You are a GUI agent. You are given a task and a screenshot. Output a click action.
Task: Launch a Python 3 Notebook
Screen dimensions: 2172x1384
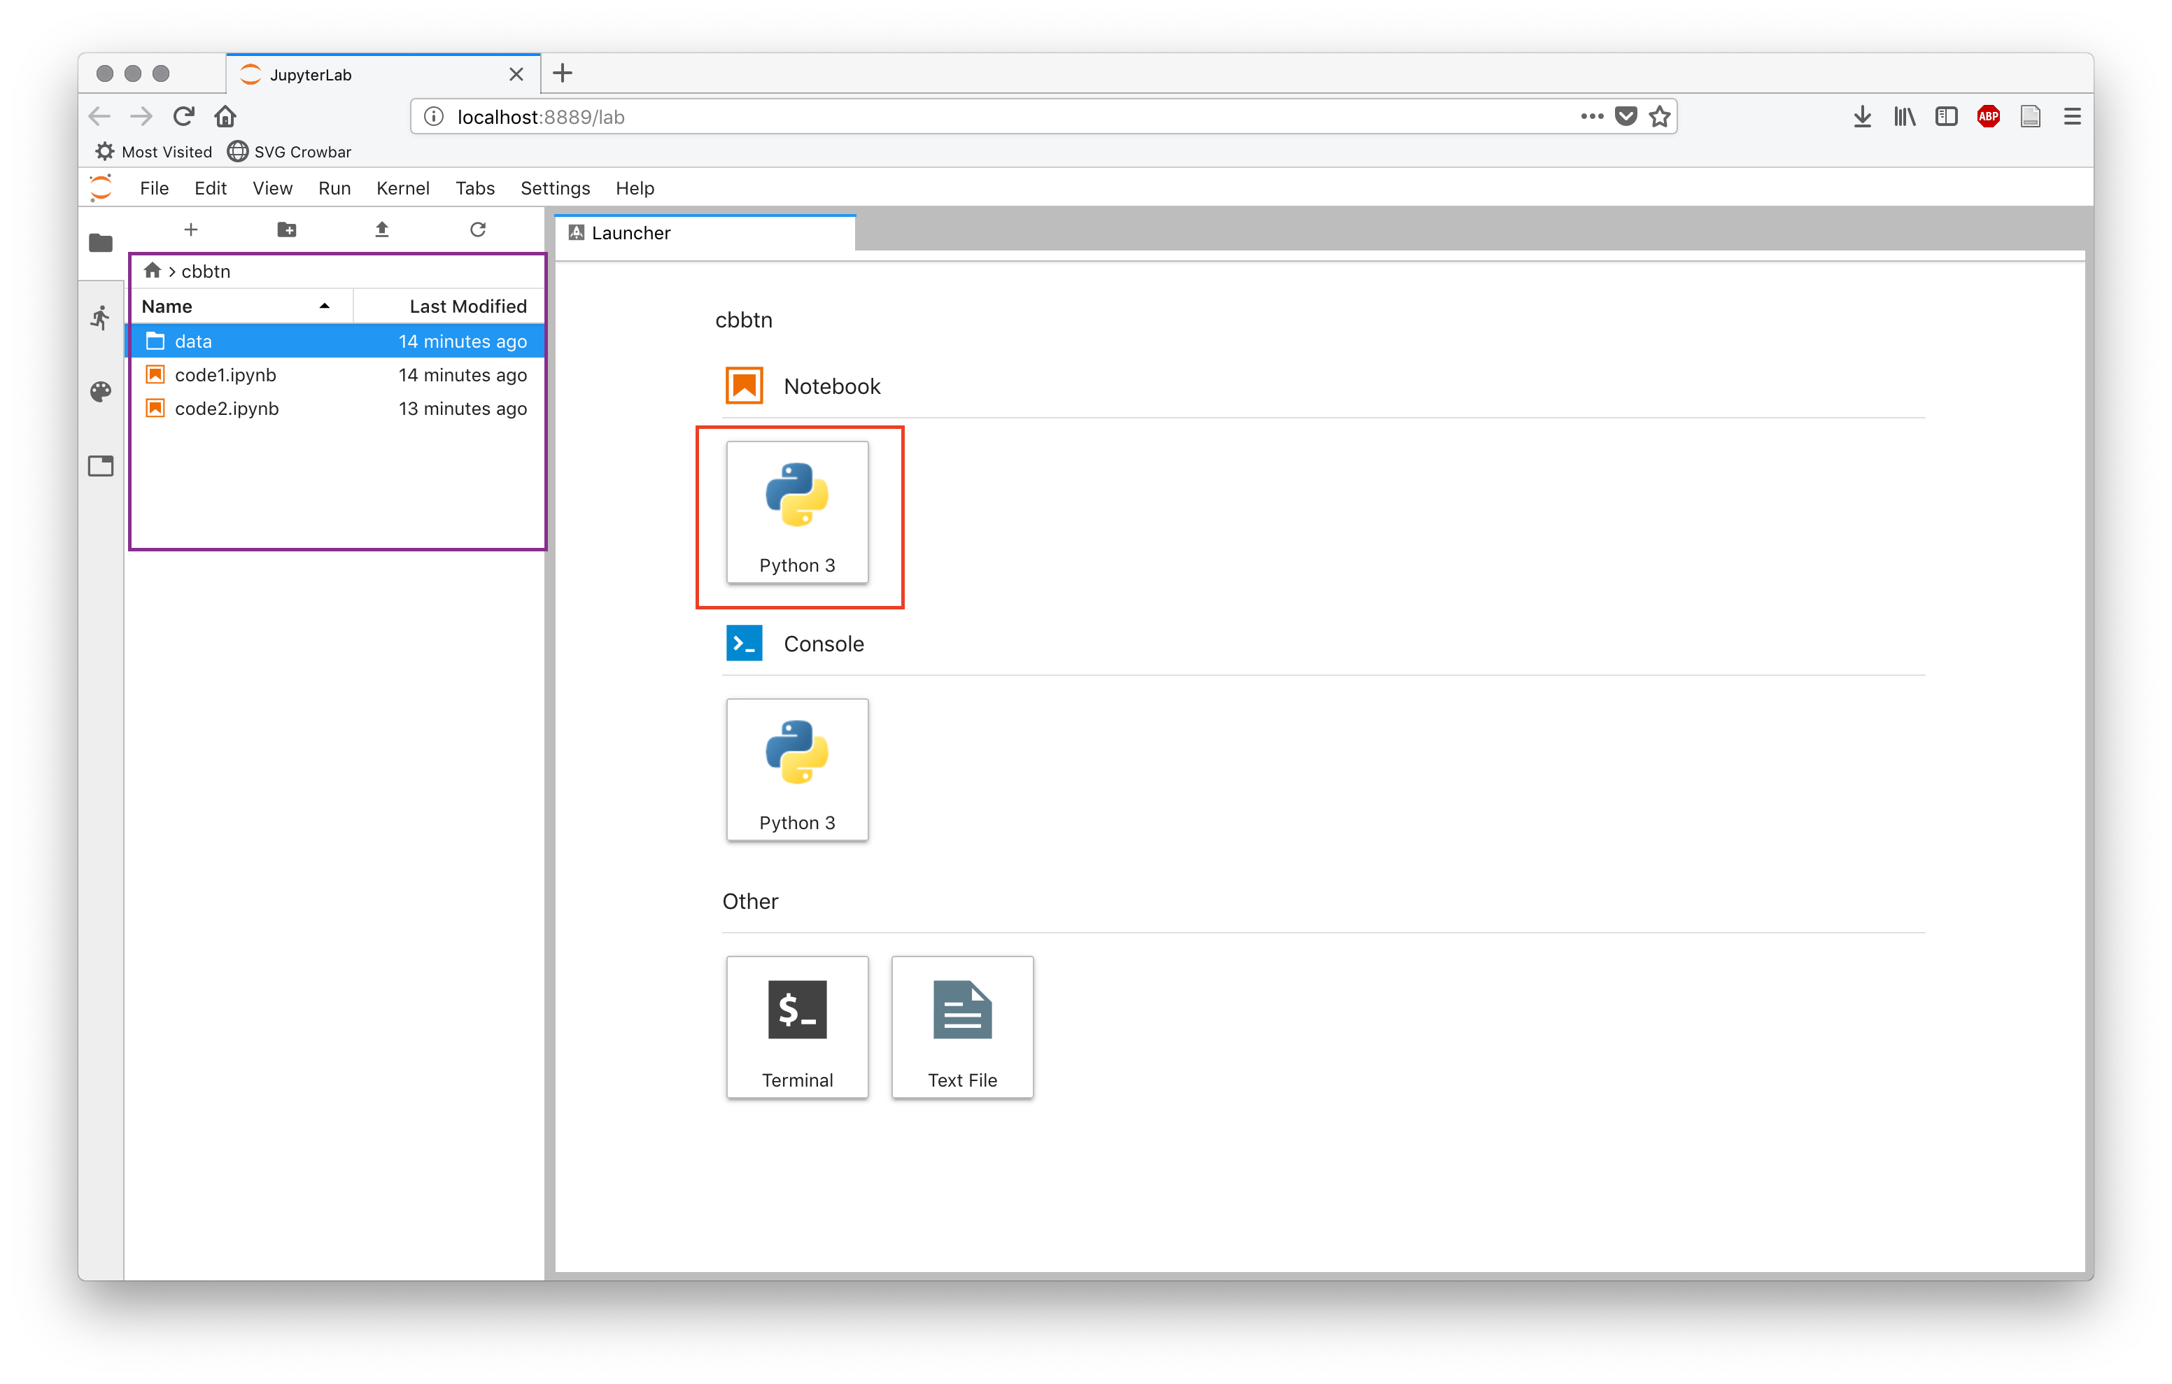796,511
